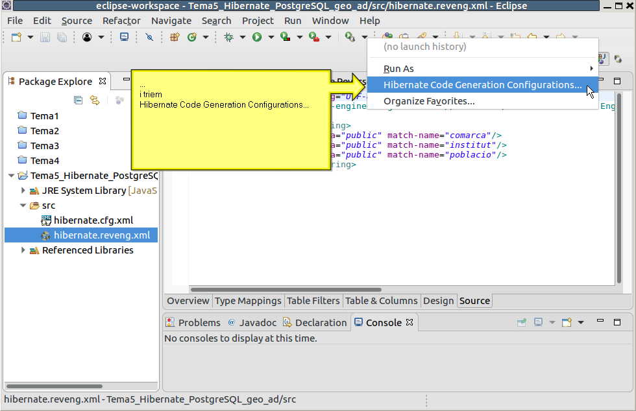Maximize the Console view panel
Screen dimensions: 636x411
(x=617, y=322)
